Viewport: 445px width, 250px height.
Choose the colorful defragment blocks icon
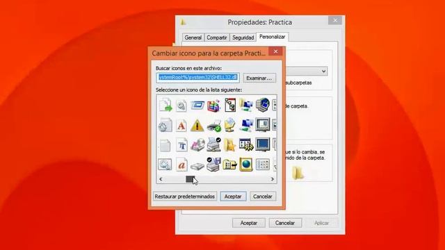point(213,106)
